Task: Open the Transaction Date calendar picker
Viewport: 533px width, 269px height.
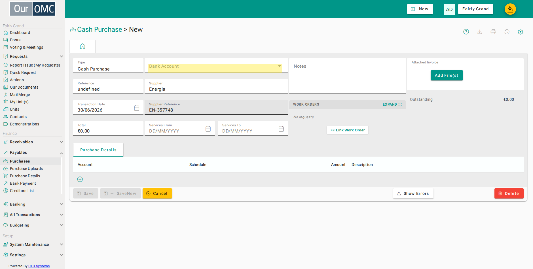Action: point(137,108)
